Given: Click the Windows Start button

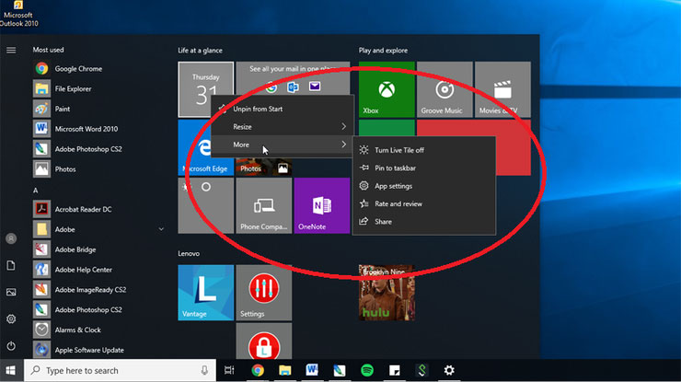Looking at the screenshot, I should [x=11, y=370].
